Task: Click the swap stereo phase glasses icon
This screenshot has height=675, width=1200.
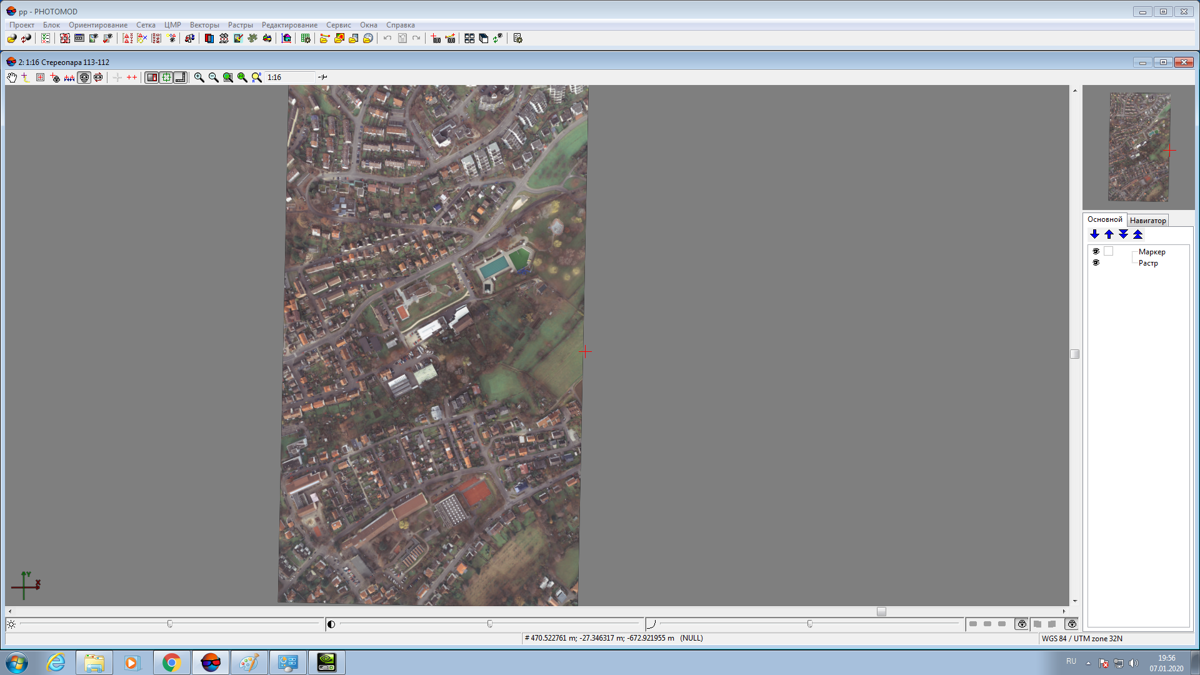Action: [98, 77]
